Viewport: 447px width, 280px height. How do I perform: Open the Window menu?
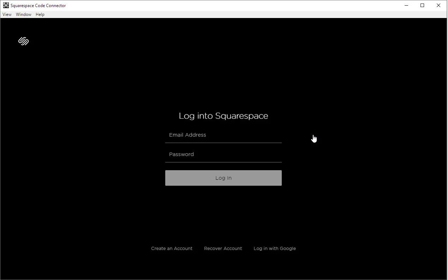tap(24, 14)
